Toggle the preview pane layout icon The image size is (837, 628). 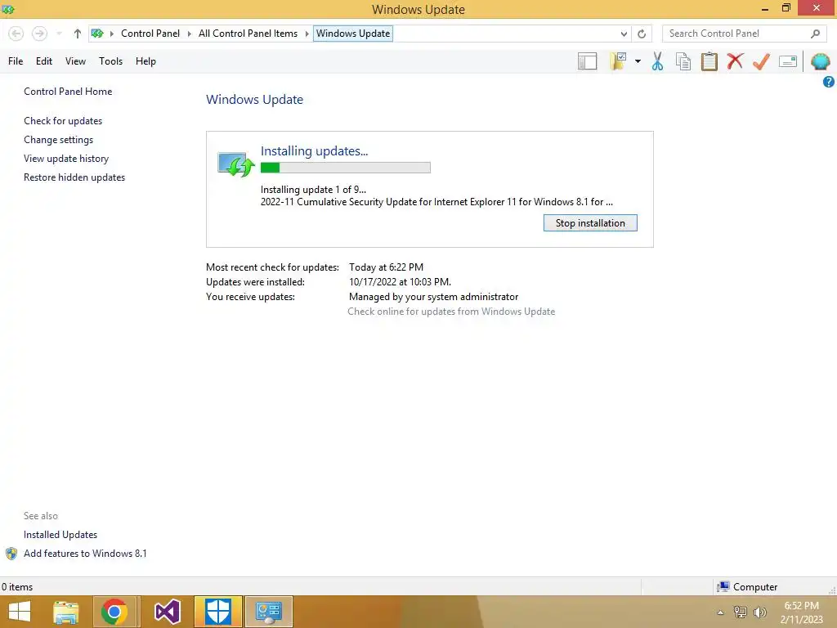[x=587, y=61]
